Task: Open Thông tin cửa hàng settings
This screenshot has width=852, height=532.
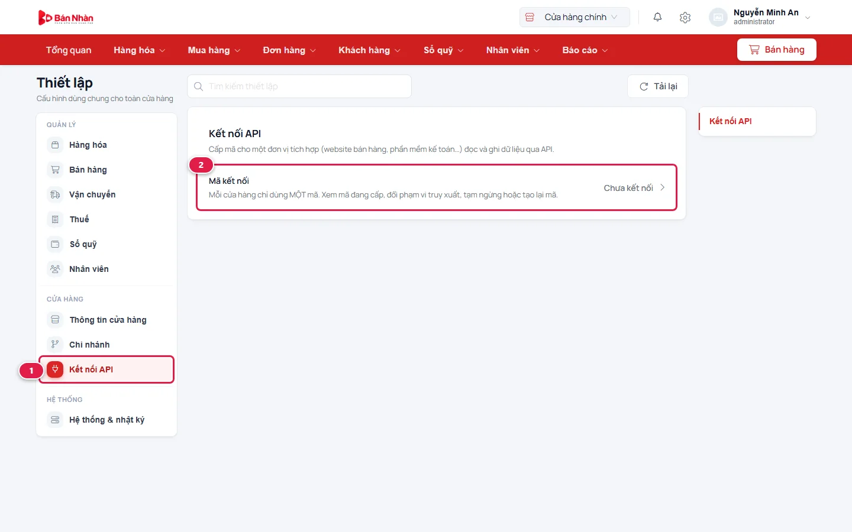Action: [x=106, y=320]
